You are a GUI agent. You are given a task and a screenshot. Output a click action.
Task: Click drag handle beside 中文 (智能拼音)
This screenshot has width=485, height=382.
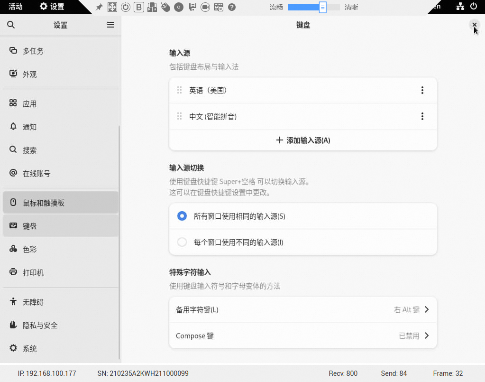[x=179, y=116]
